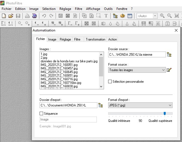Select the Text tool icon
The height and width of the screenshot is (142, 182).
pos(106,16)
